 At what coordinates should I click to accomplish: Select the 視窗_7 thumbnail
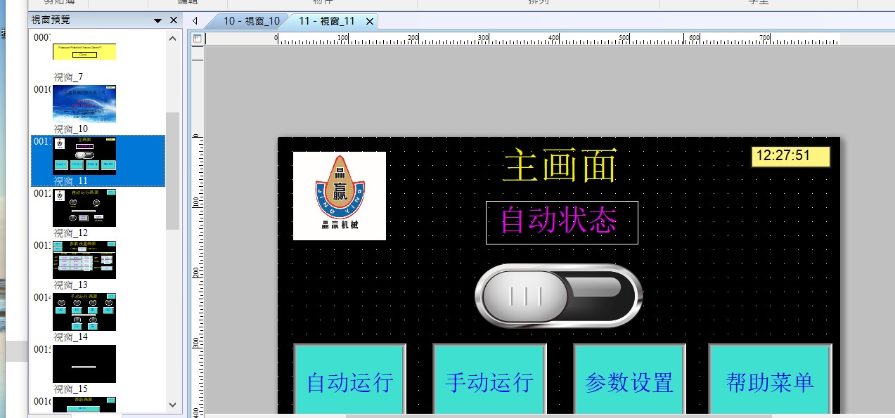click(x=84, y=51)
